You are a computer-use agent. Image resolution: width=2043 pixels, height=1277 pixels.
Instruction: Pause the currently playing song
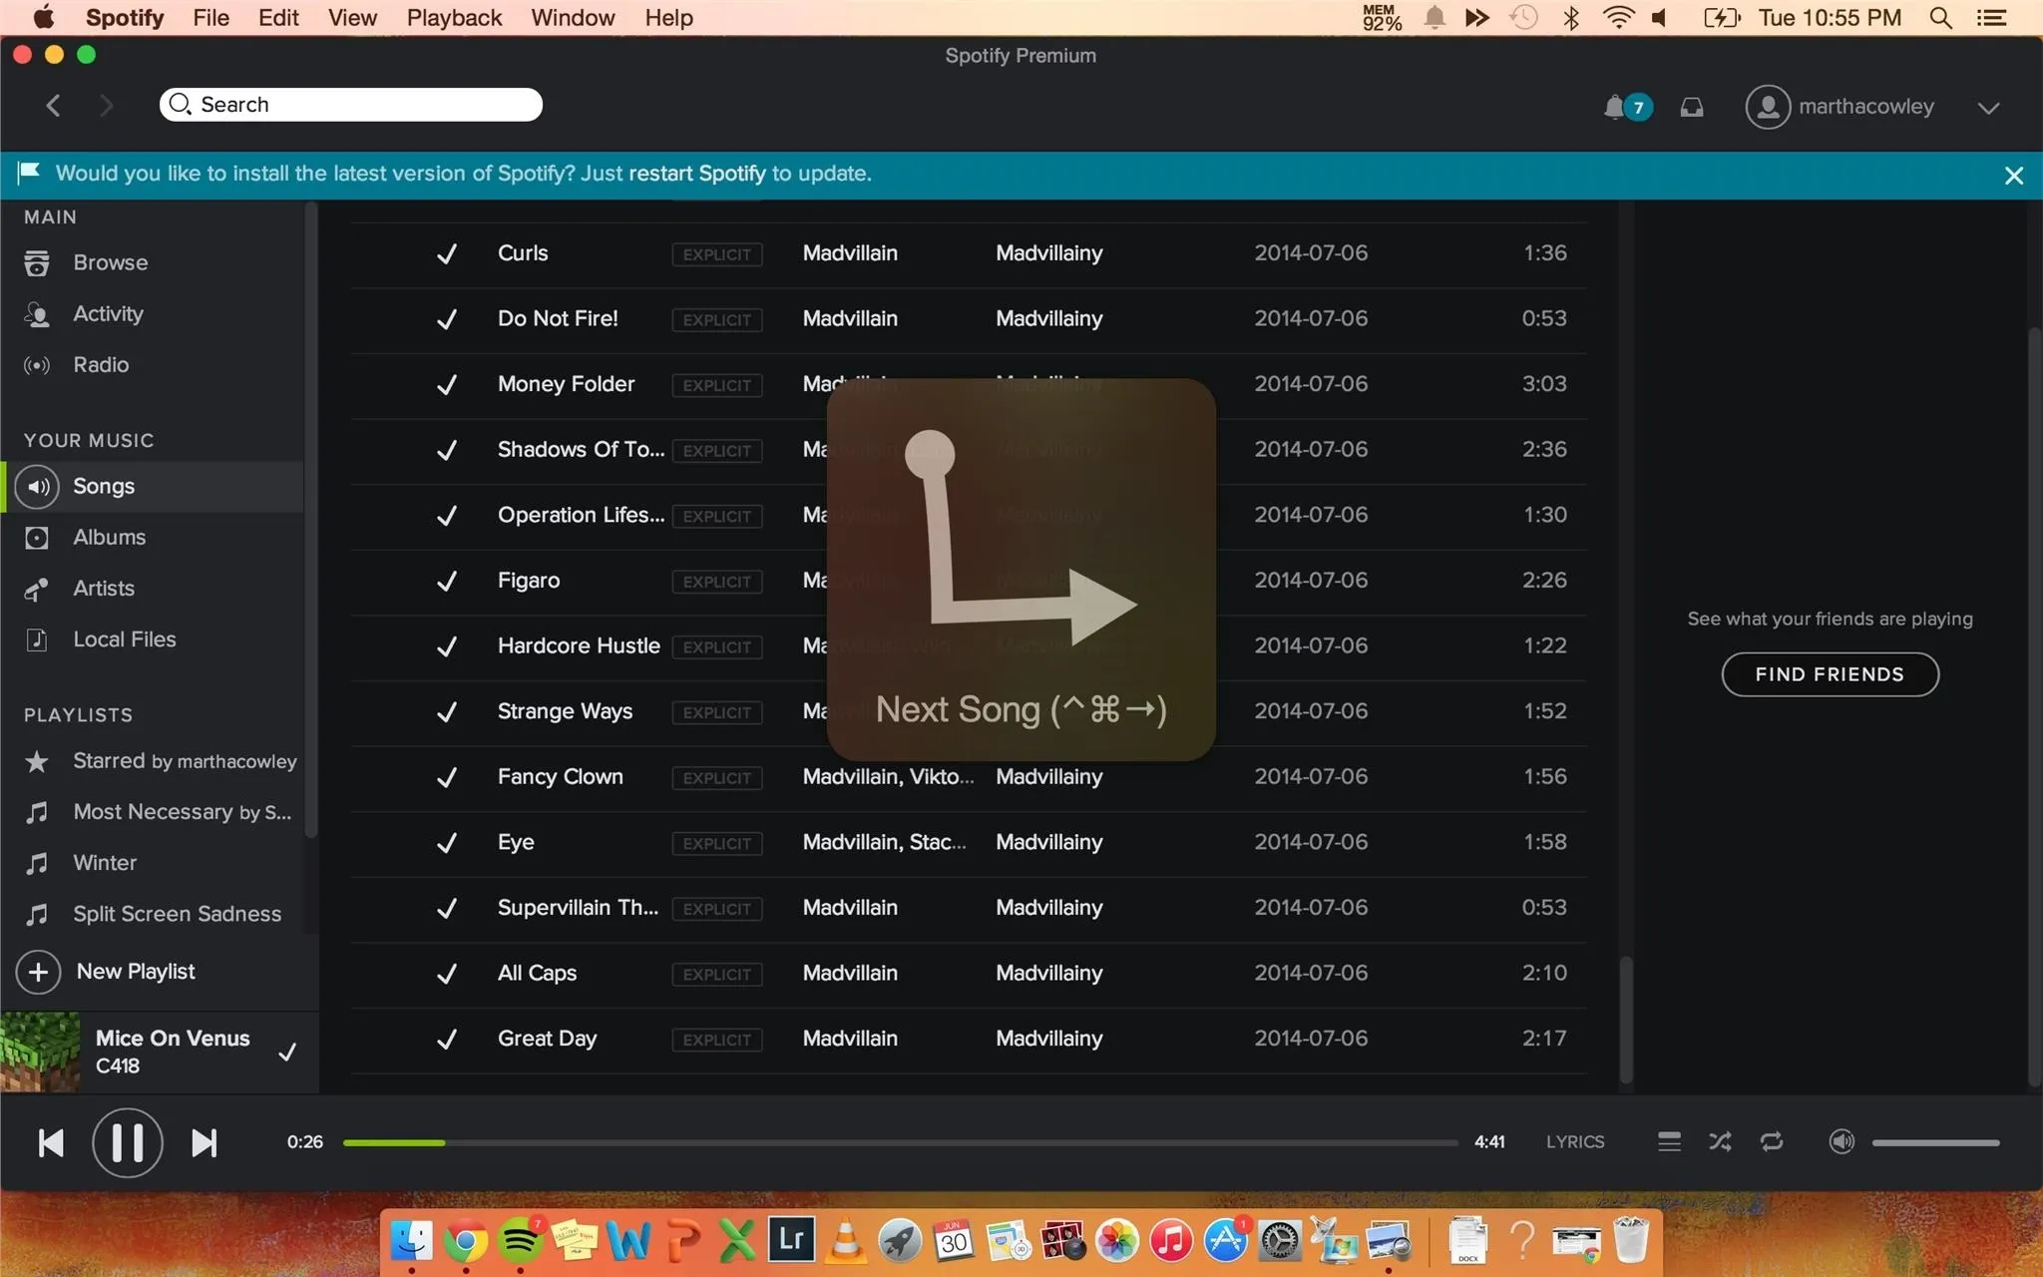(x=127, y=1142)
